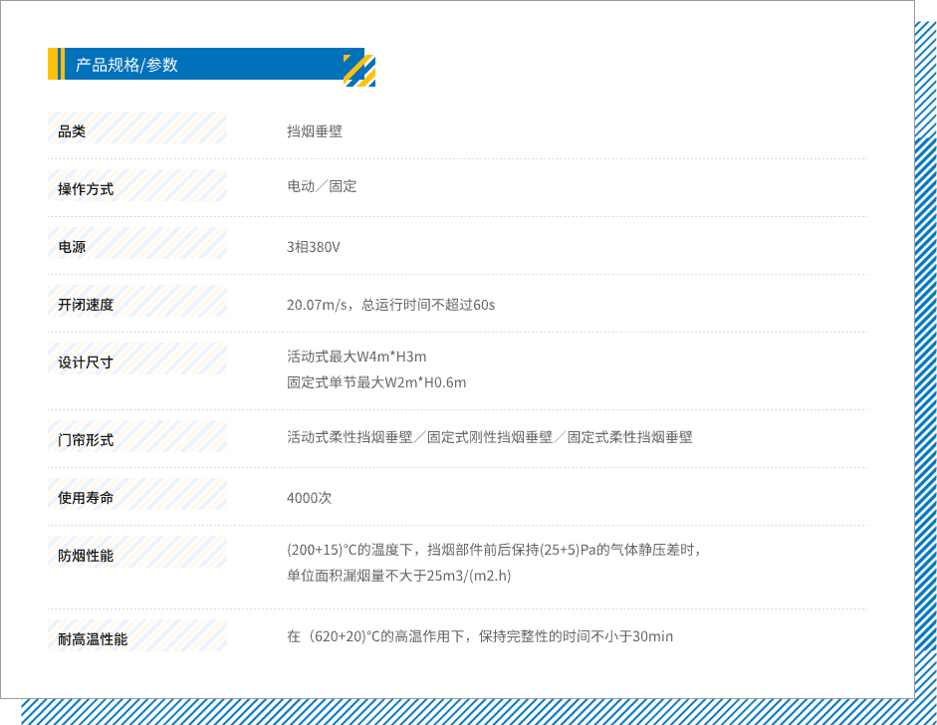Viewport: 937px width, 725px height.
Task: Select the 产品规格/参数 header banner
Action: point(204,64)
